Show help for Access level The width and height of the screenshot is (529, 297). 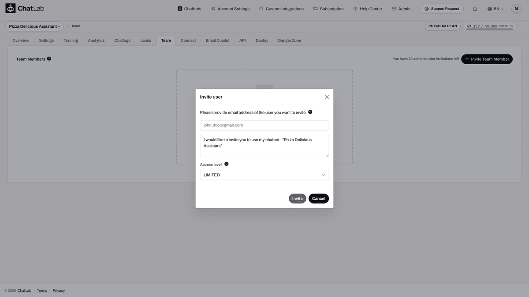click(227, 164)
